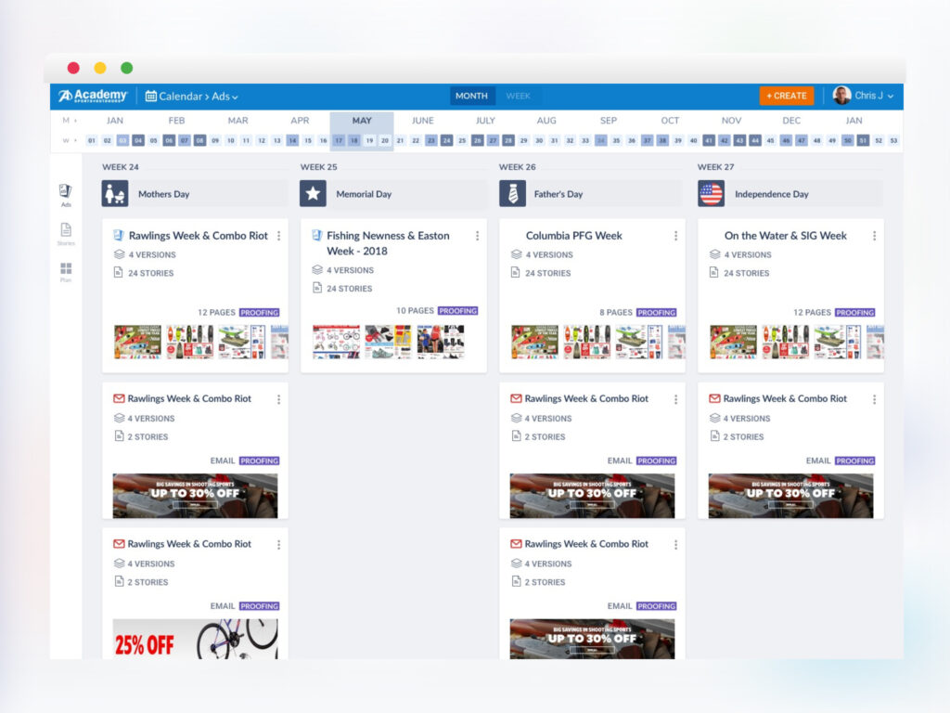
Task: Expand the Calendar > Ads dropdown
Action: (235, 97)
